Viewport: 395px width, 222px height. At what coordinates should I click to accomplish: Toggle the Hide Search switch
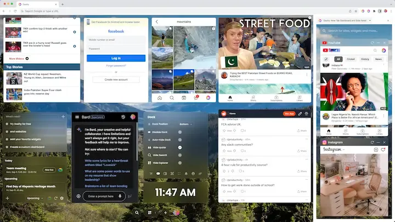[x=180, y=155]
